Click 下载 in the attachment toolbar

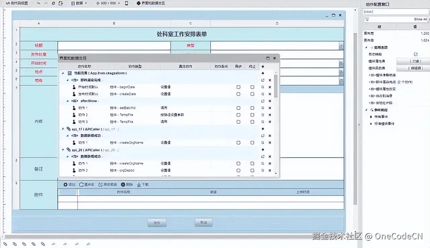[x=143, y=185]
